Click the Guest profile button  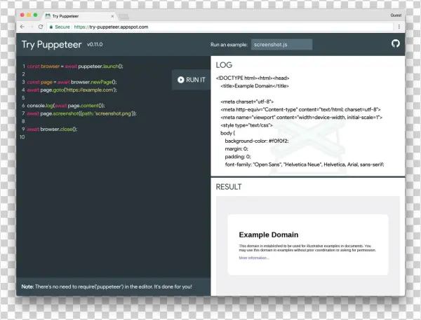[x=396, y=14]
